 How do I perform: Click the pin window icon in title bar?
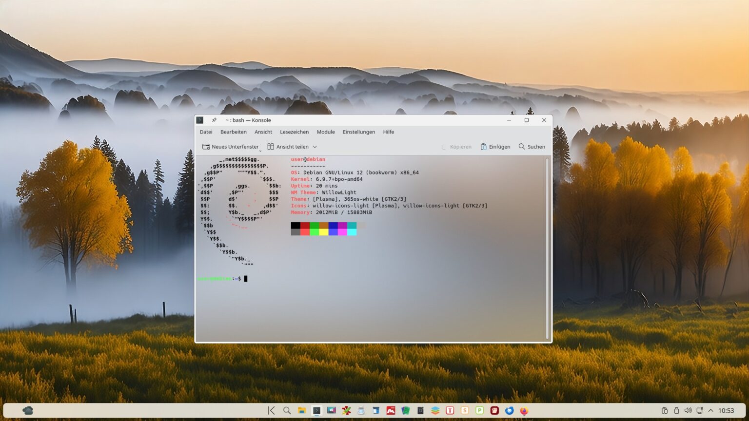[x=214, y=120]
